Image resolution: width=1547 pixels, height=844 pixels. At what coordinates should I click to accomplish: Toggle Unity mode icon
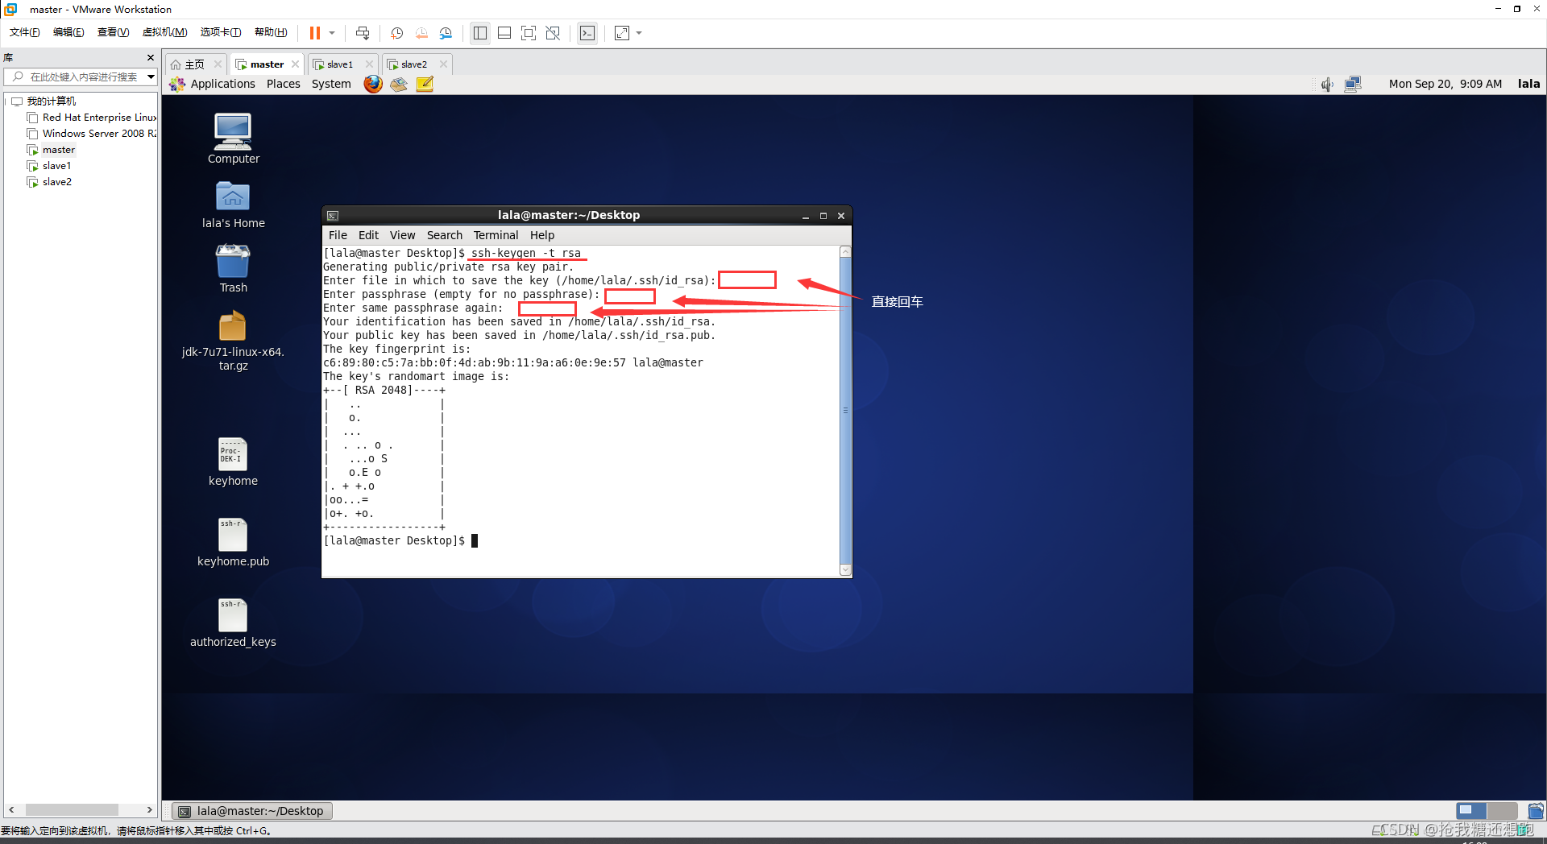click(553, 33)
